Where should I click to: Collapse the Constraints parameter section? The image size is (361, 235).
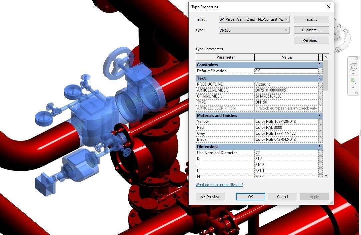[x=319, y=65]
